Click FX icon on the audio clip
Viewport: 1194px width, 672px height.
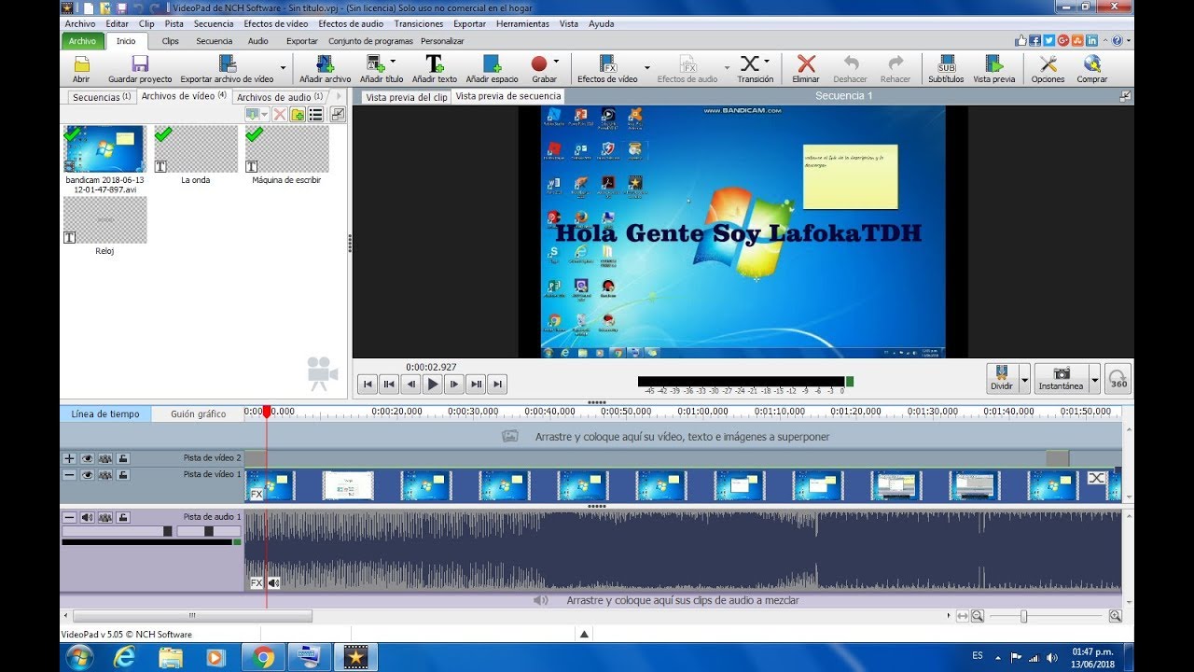(257, 582)
